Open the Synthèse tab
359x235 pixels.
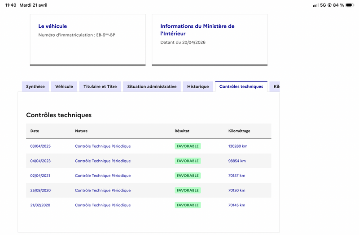35,86
